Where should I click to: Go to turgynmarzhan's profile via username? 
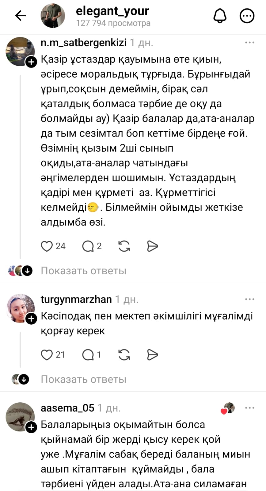(x=76, y=299)
